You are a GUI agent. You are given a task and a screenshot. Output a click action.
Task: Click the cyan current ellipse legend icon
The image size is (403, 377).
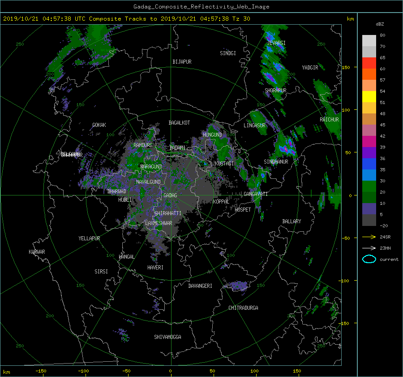[x=369, y=259]
